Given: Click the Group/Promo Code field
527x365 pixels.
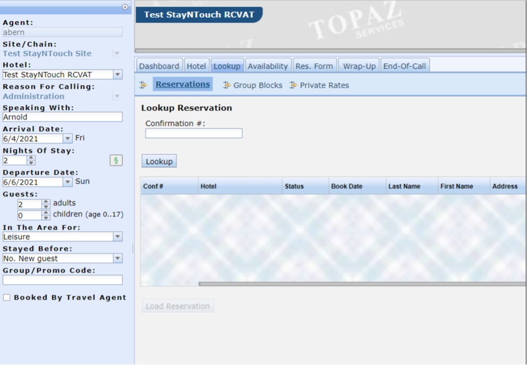Looking at the screenshot, I should pos(62,280).
